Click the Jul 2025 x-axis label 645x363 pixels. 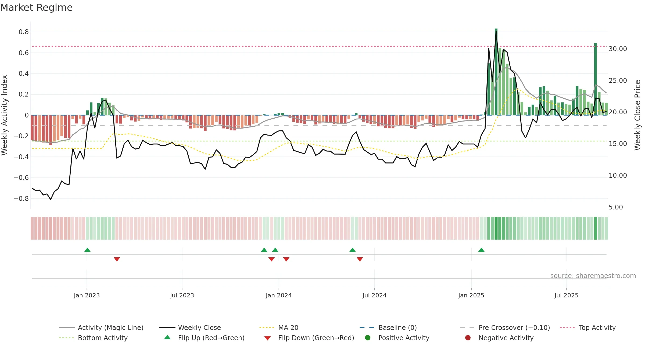(x=566, y=295)
